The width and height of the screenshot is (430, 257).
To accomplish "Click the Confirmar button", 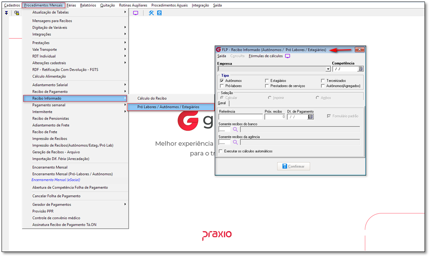I will (x=294, y=167).
